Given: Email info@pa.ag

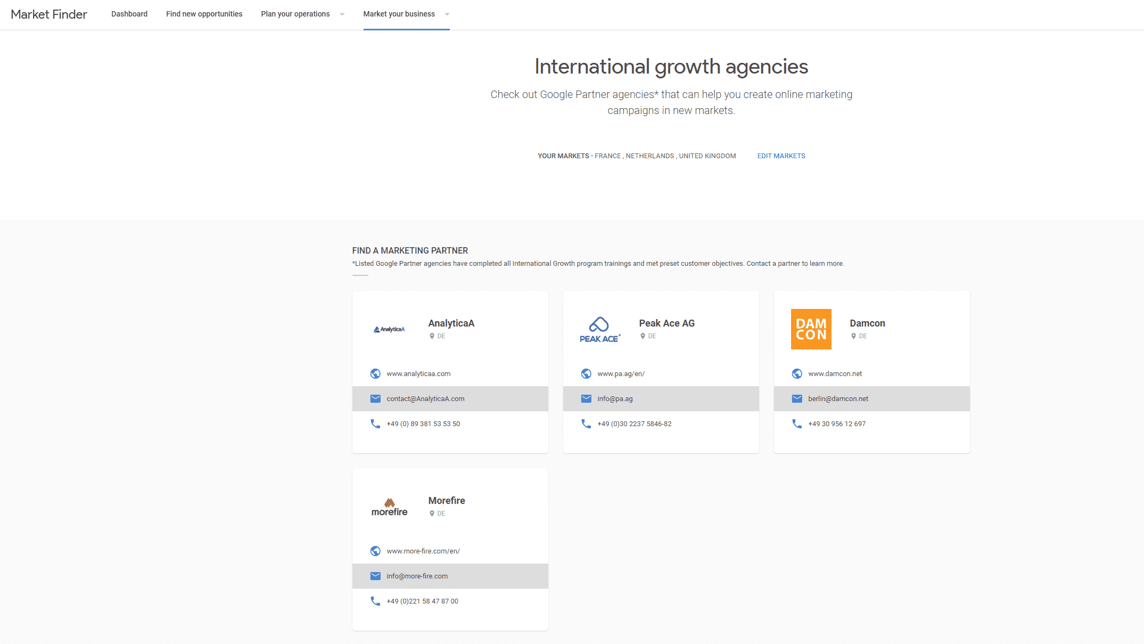Looking at the screenshot, I should click(615, 399).
